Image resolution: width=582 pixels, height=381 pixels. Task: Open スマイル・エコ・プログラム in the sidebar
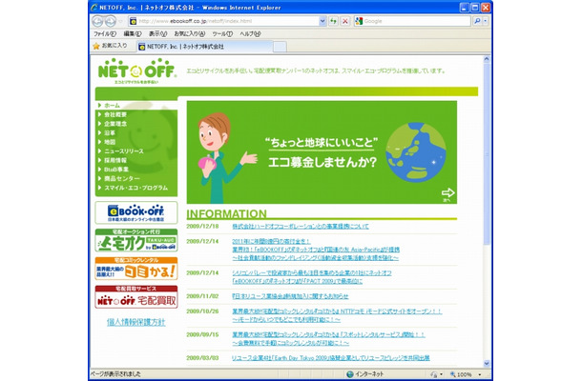136,188
